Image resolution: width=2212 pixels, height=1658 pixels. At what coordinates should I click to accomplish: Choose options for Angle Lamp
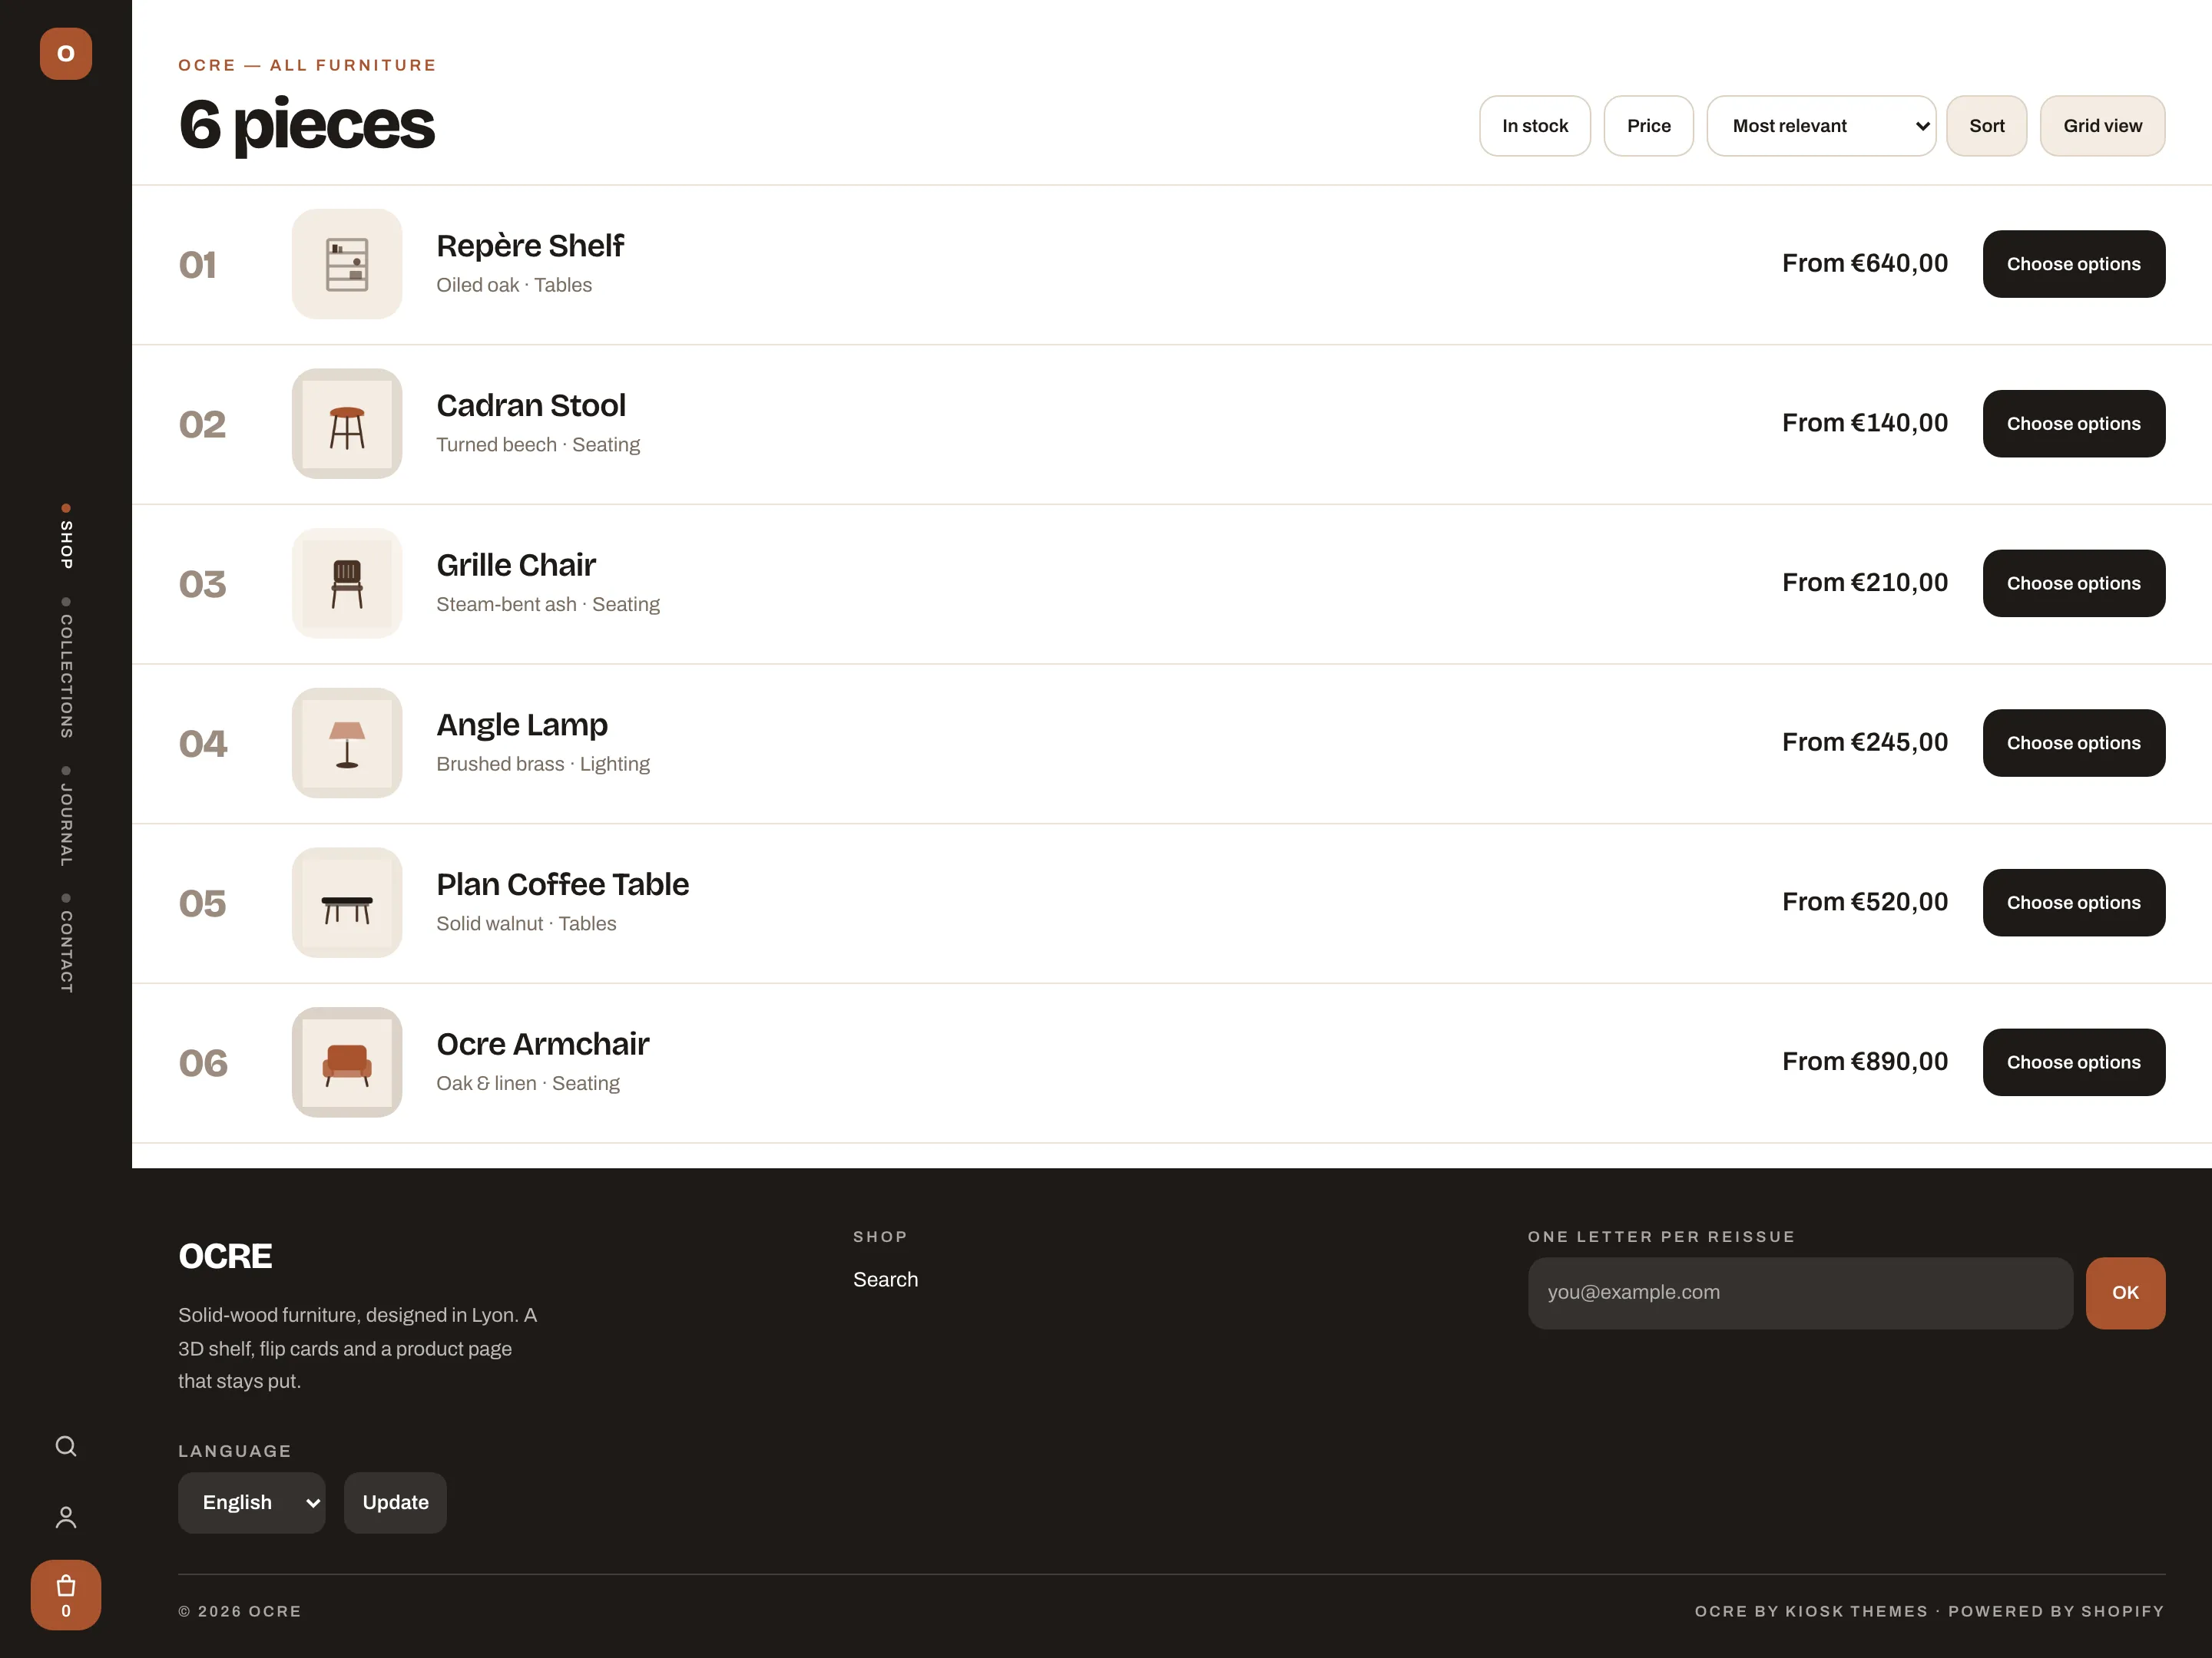(x=2074, y=742)
